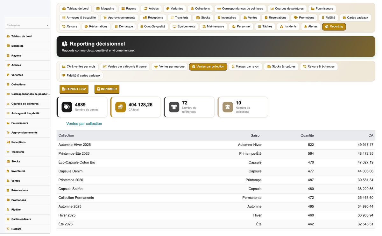Click the layers icon on Nombre de collections card
This screenshot has width=382, height=236.
click(x=228, y=107)
